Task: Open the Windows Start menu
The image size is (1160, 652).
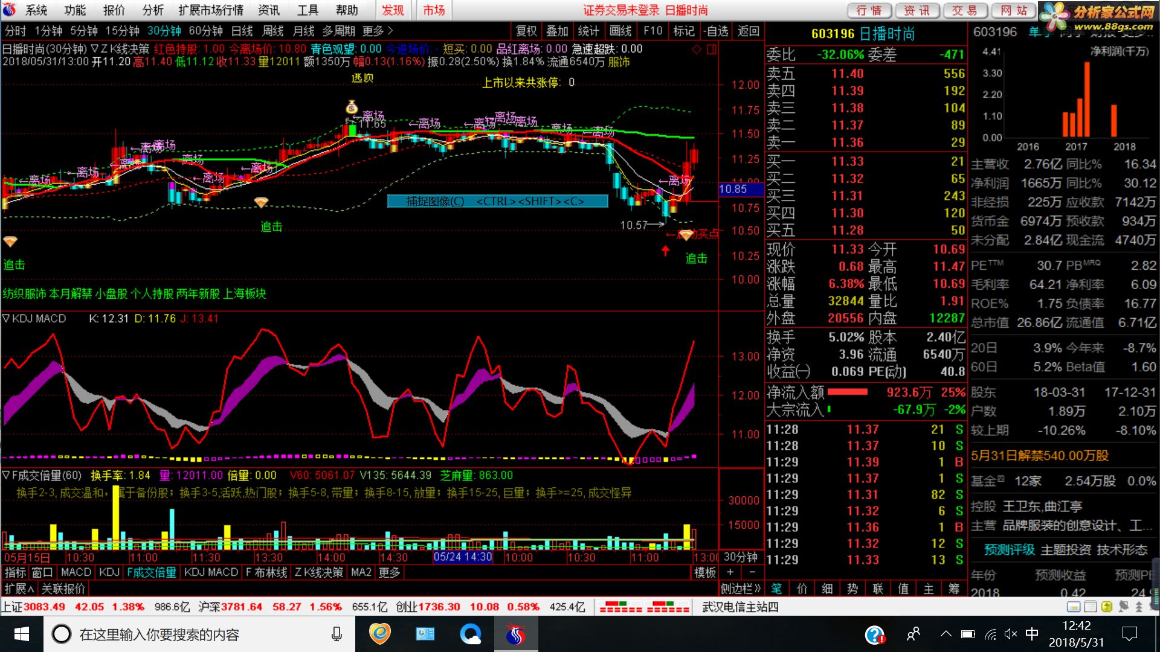Action: 22,634
